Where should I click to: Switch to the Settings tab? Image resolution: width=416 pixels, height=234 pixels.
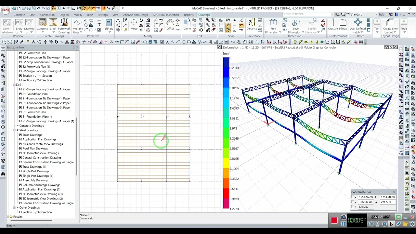point(103,15)
